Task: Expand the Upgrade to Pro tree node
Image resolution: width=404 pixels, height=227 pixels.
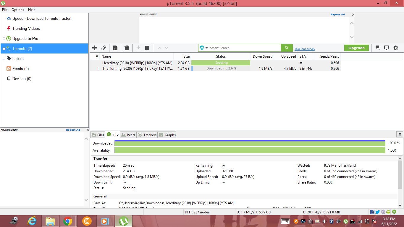Action: pos(4,39)
